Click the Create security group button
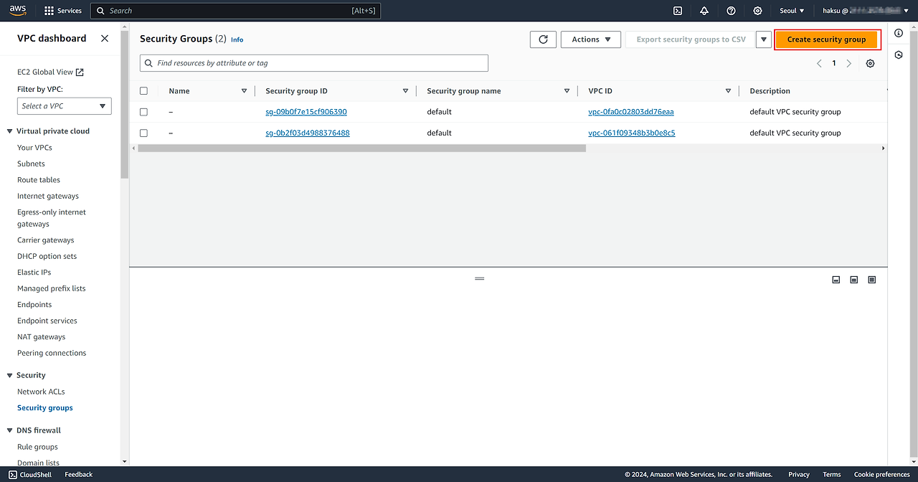This screenshot has height=482, width=918. [x=826, y=39]
